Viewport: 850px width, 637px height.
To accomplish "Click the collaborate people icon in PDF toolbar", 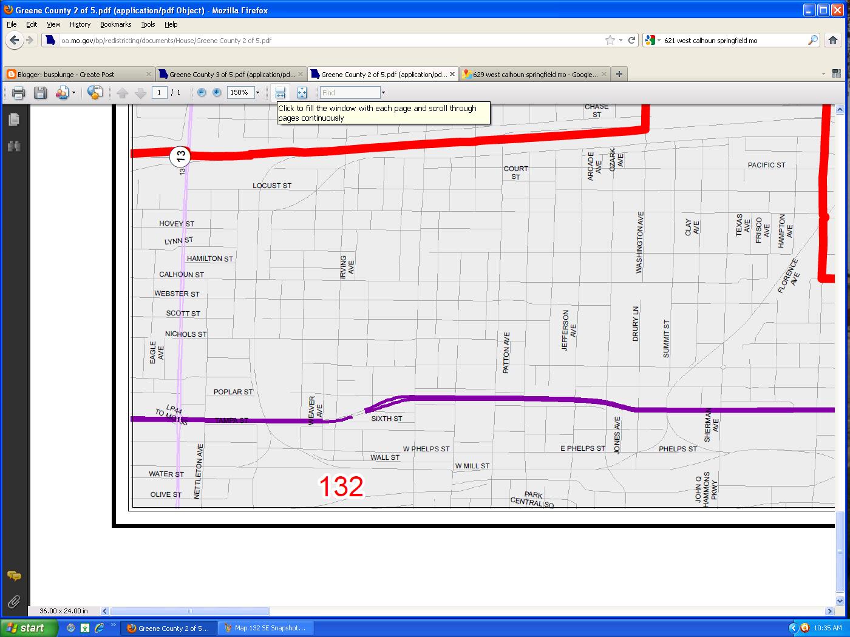I will (x=62, y=93).
